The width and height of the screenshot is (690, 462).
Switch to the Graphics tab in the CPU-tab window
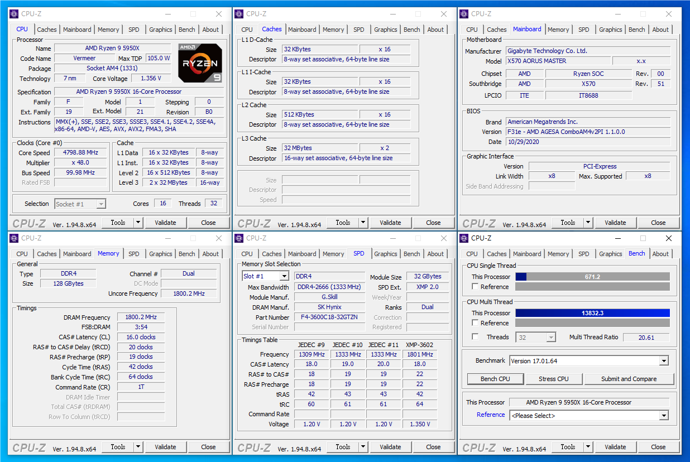[x=161, y=30]
